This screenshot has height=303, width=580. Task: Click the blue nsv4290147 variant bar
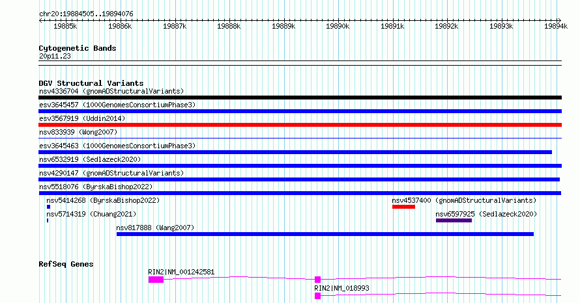[x=299, y=179]
